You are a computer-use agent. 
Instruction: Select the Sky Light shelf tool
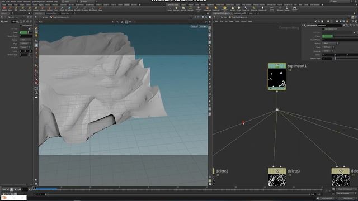[x=233, y=9]
